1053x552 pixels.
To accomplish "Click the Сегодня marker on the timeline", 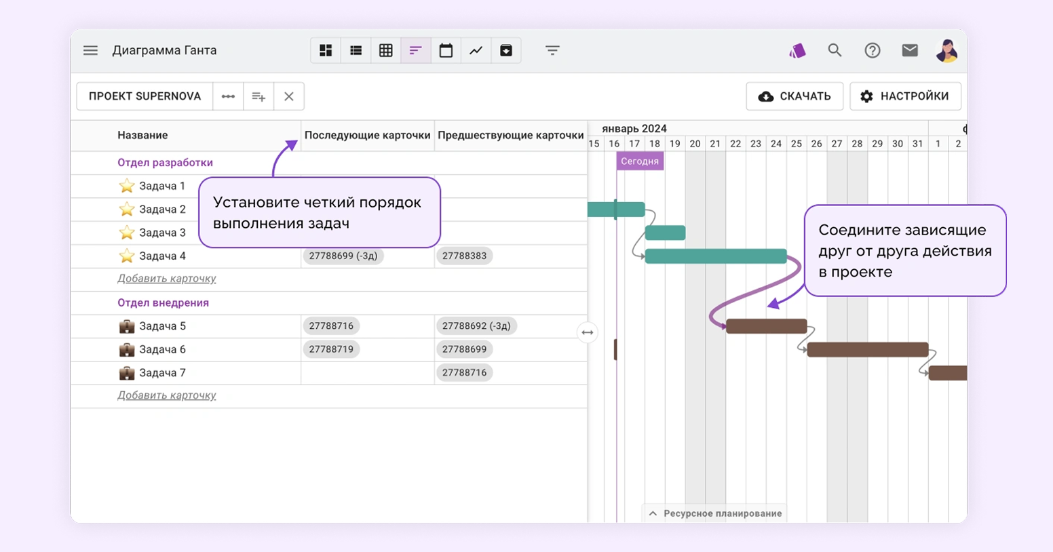I will tap(639, 161).
